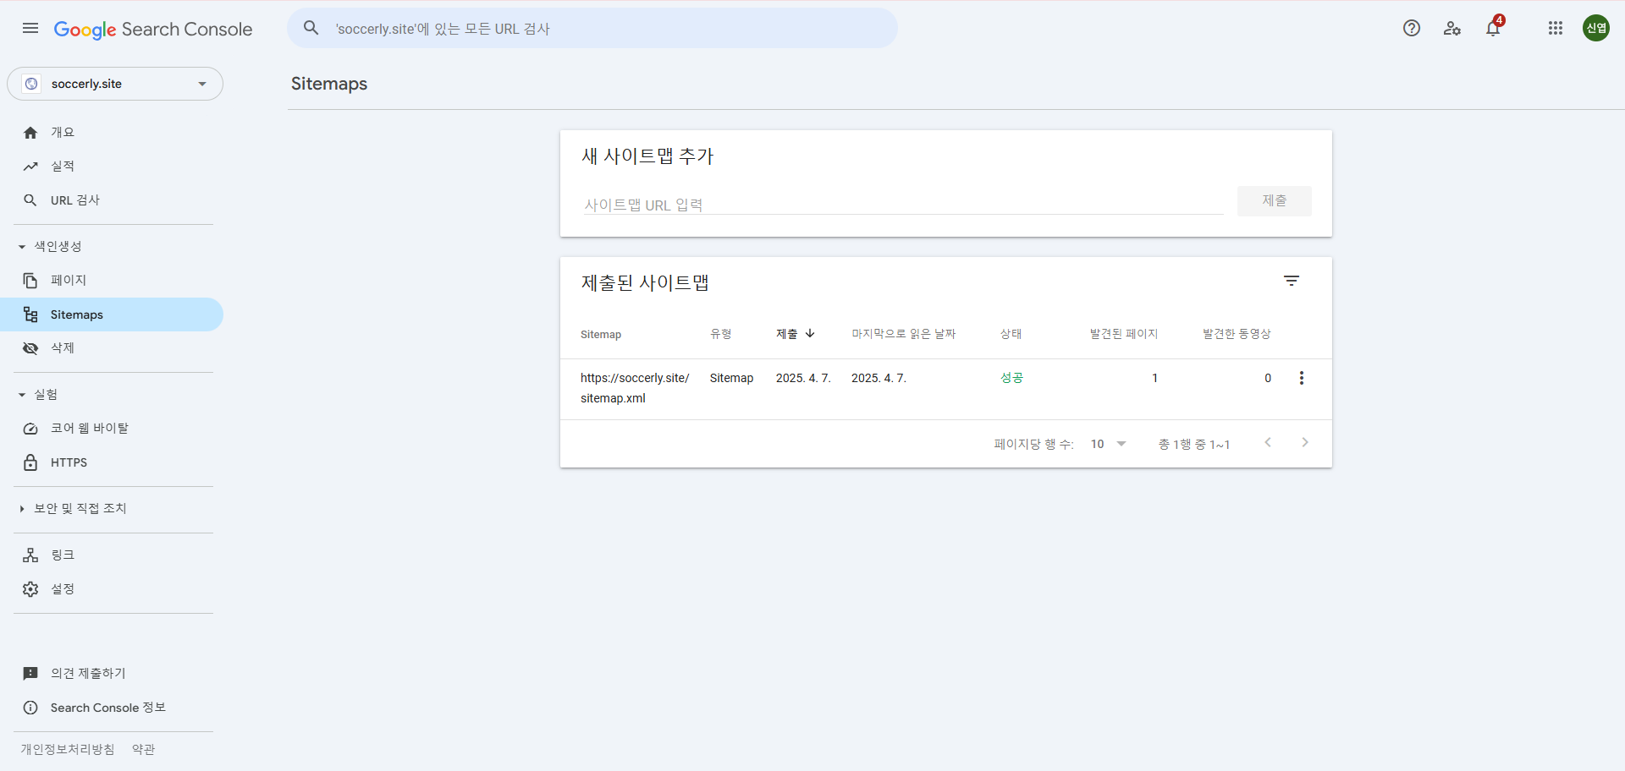1625x771 pixels.
Task: Sort by Sitemap column header
Action: point(601,335)
